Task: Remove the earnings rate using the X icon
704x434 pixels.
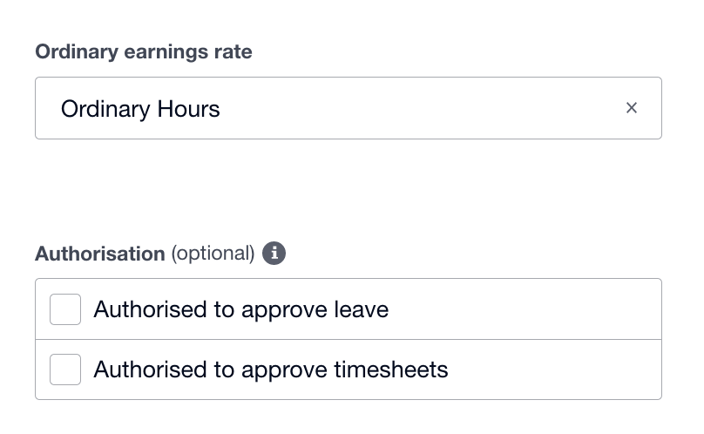Action: click(632, 108)
